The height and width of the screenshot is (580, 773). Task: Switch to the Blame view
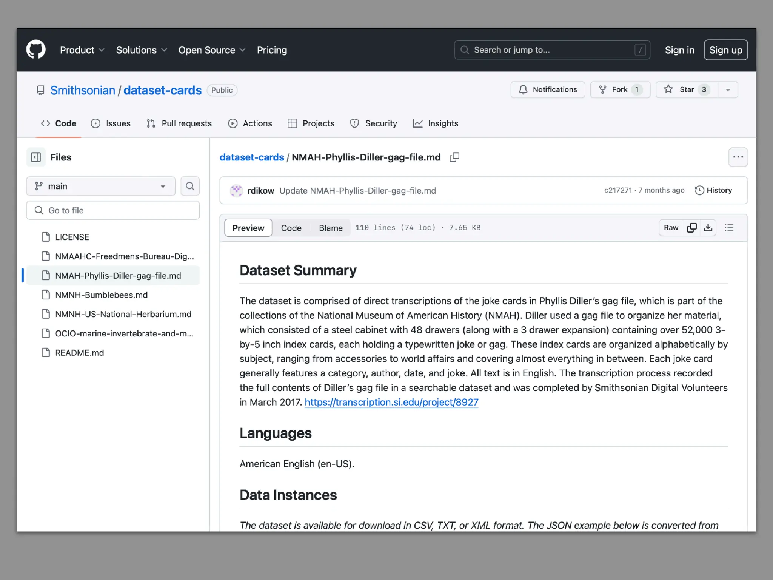[x=331, y=228]
